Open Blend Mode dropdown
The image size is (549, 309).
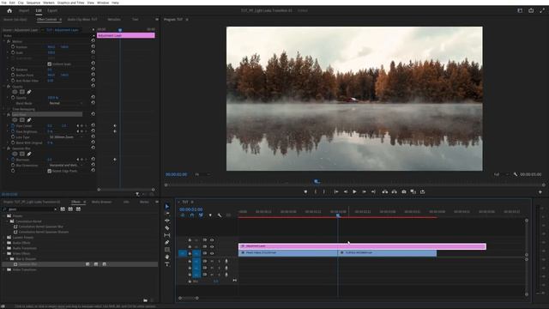click(x=66, y=103)
